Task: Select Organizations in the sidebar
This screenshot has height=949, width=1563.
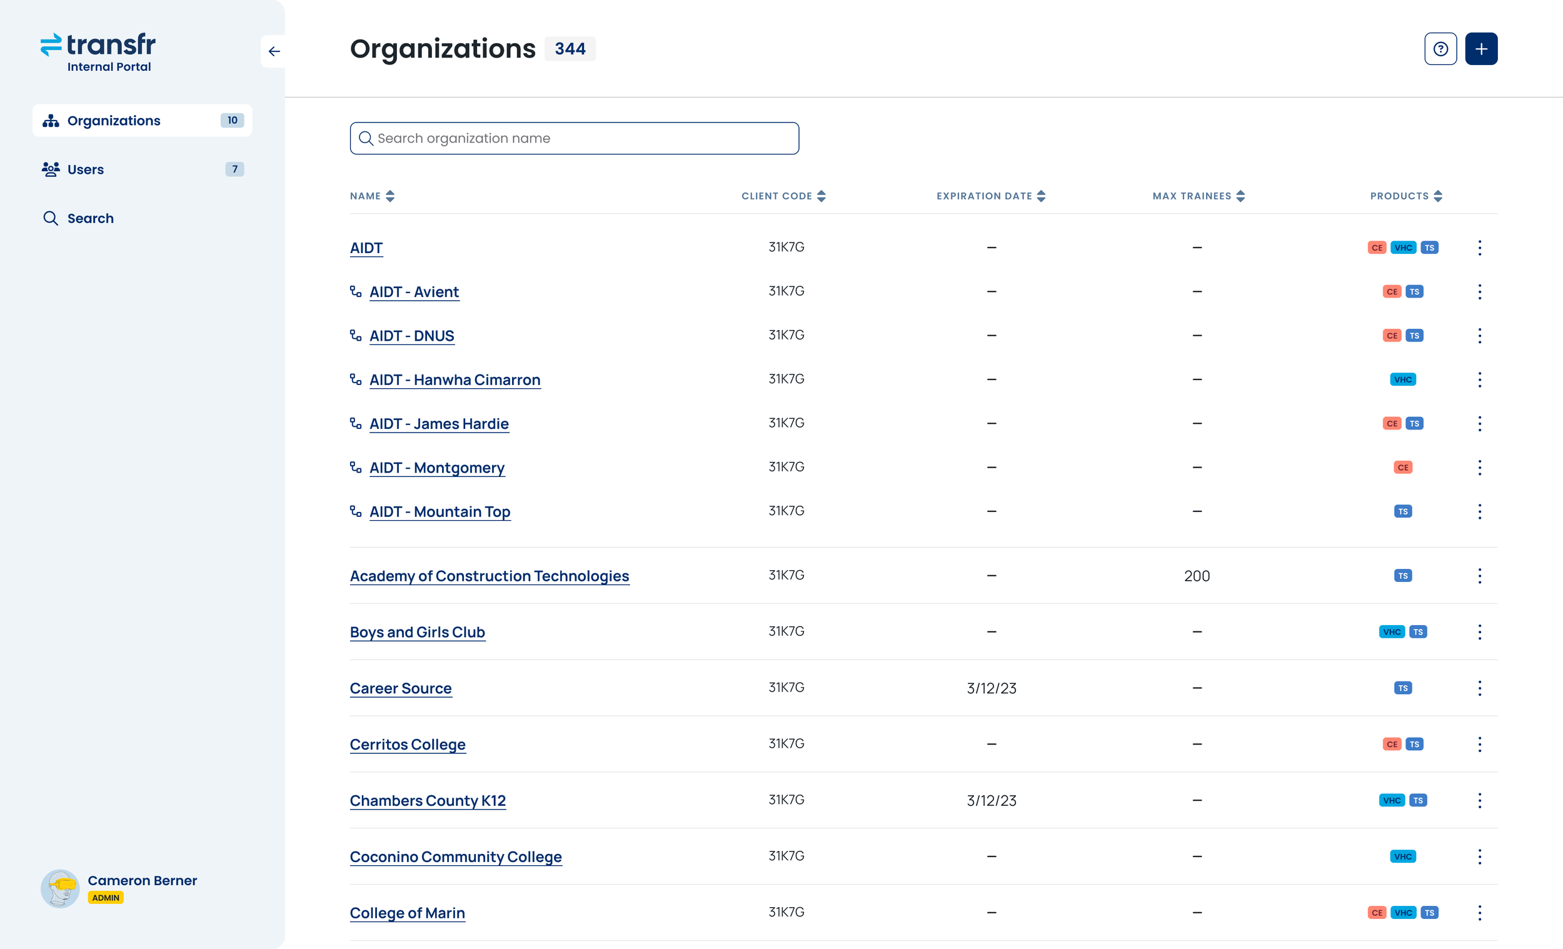Action: (142, 121)
